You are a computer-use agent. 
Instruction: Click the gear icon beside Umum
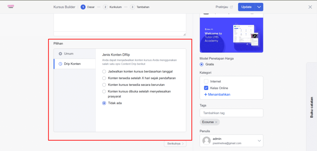pos(60,54)
